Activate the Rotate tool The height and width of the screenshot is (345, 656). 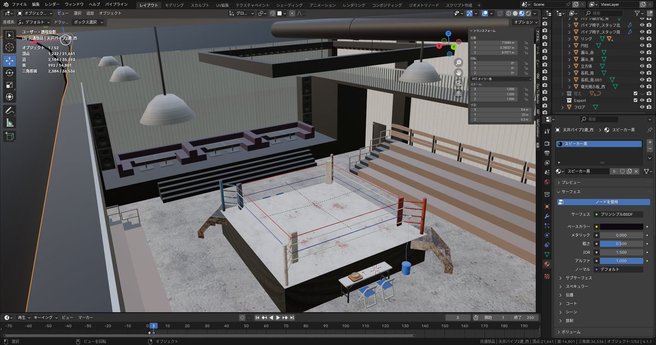[x=10, y=73]
